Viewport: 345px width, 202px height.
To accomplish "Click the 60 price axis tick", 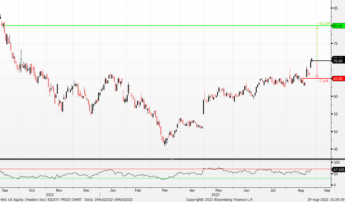I will (335, 96).
